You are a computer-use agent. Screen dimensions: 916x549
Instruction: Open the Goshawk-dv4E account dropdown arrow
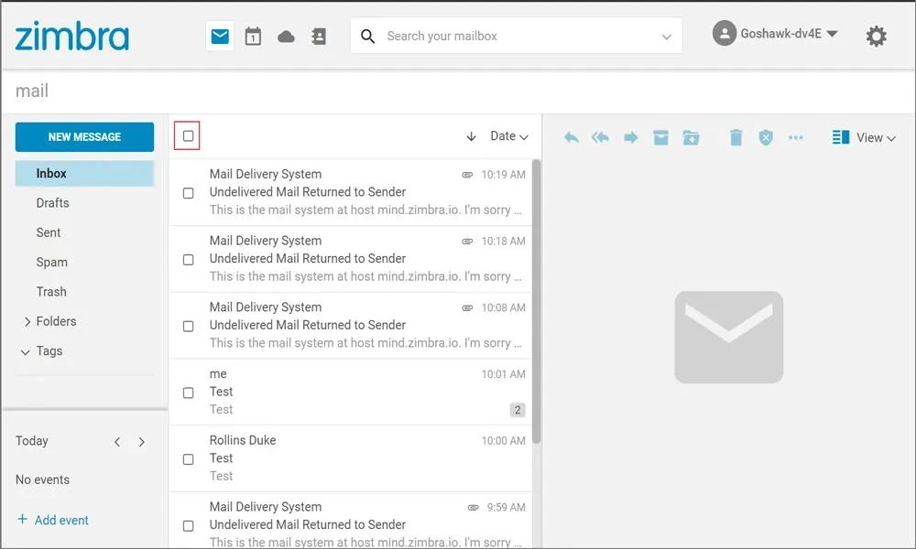833,34
